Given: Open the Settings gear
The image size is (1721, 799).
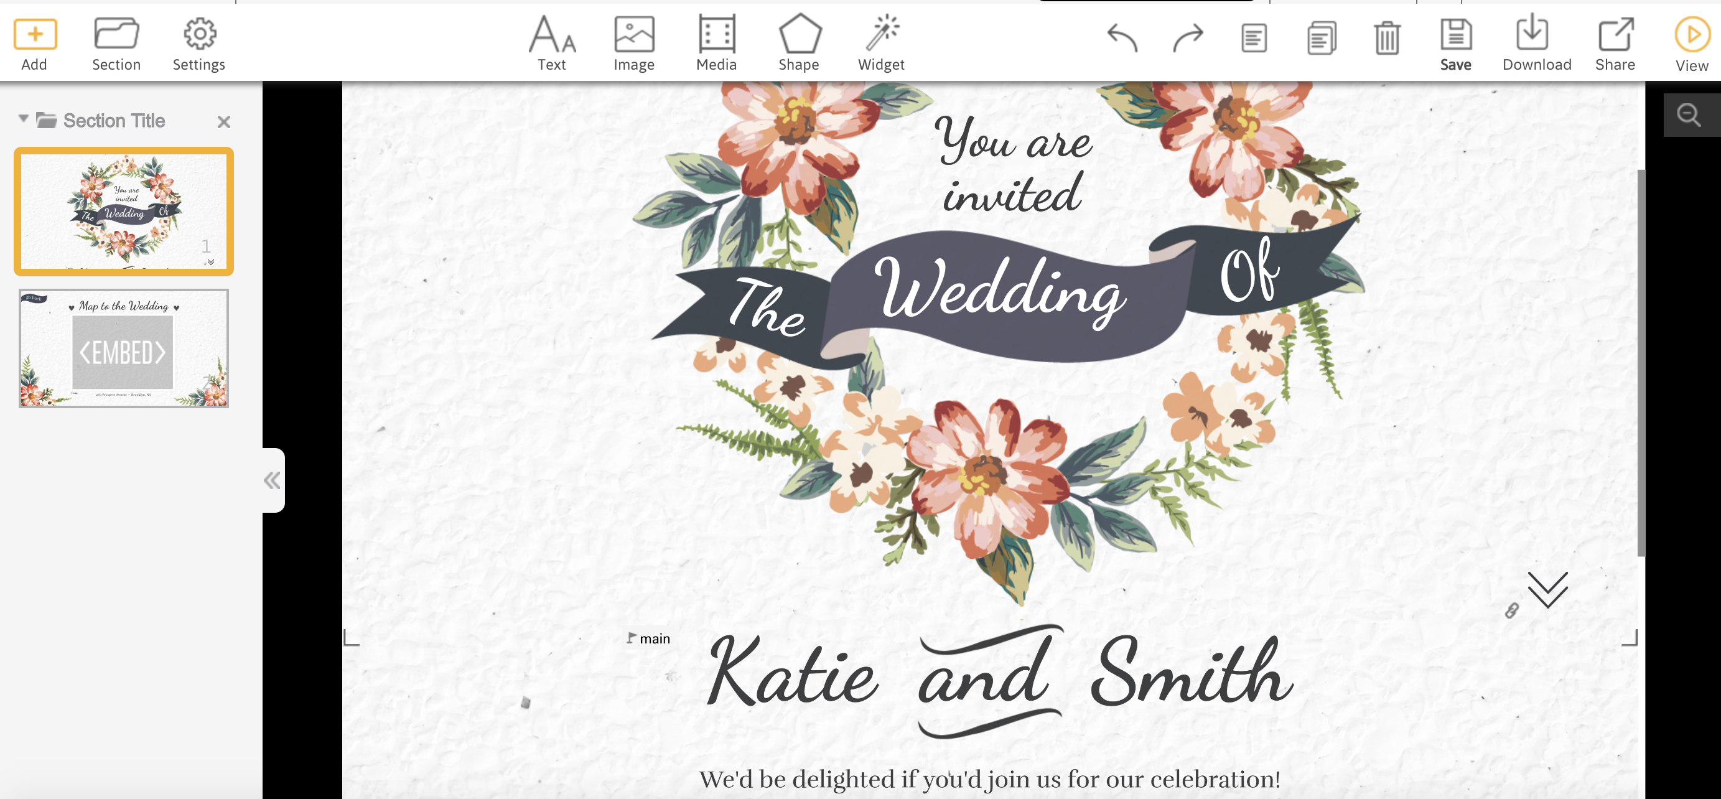Looking at the screenshot, I should [x=199, y=35].
